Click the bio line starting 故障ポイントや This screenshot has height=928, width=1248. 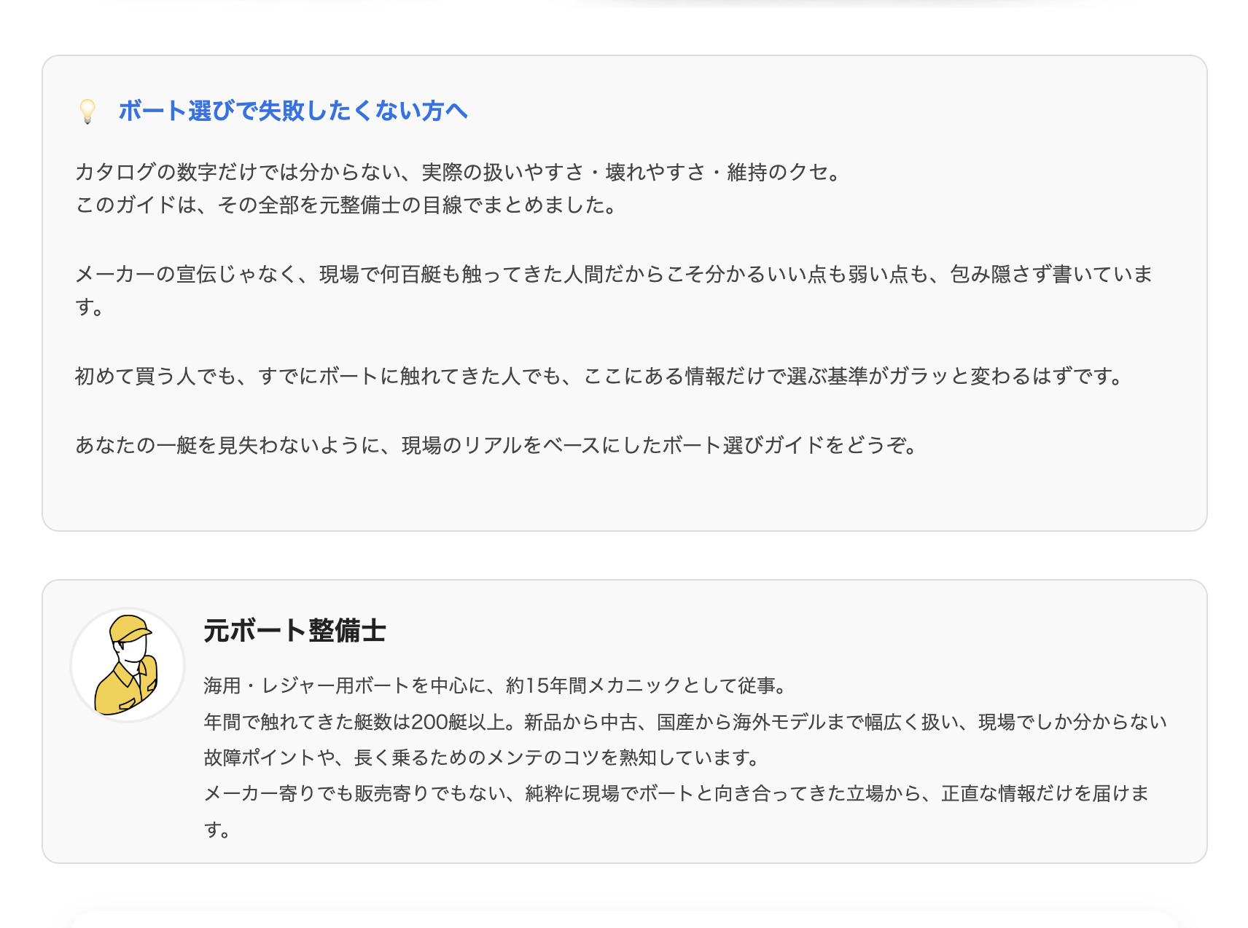coord(482,758)
